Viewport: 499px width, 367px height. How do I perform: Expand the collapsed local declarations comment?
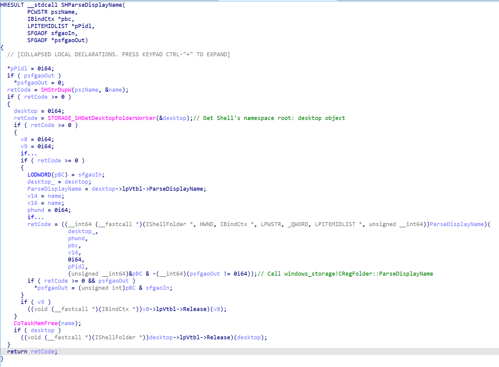click(118, 54)
